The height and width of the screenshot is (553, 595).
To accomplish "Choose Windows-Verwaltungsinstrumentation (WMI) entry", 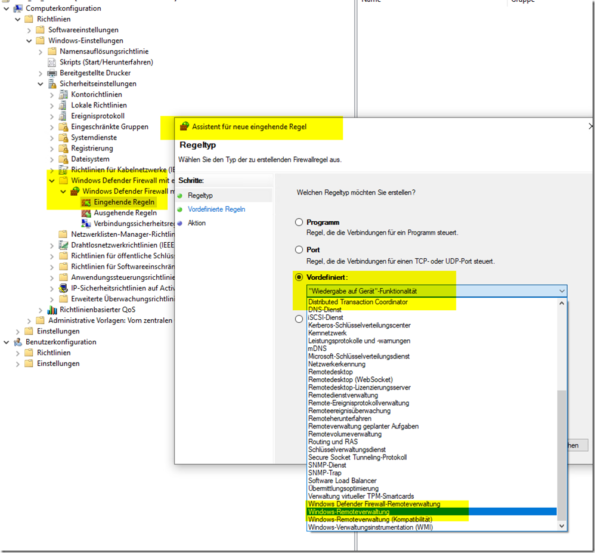I will [x=432, y=527].
